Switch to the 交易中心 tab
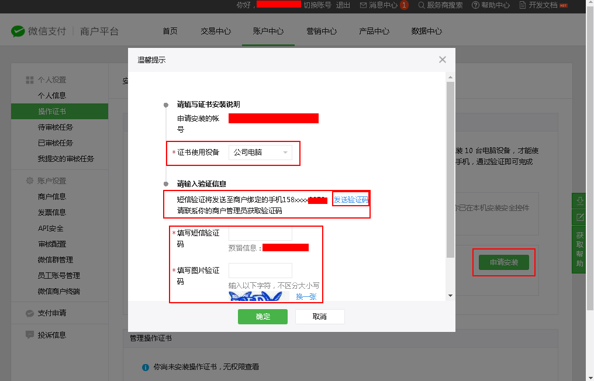 216,32
